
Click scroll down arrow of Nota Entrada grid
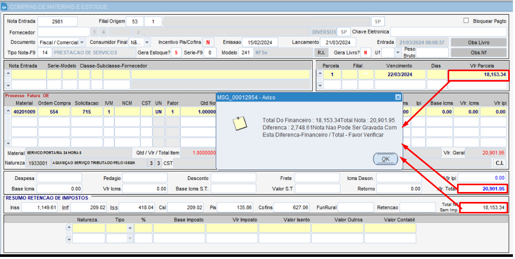tap(8, 86)
